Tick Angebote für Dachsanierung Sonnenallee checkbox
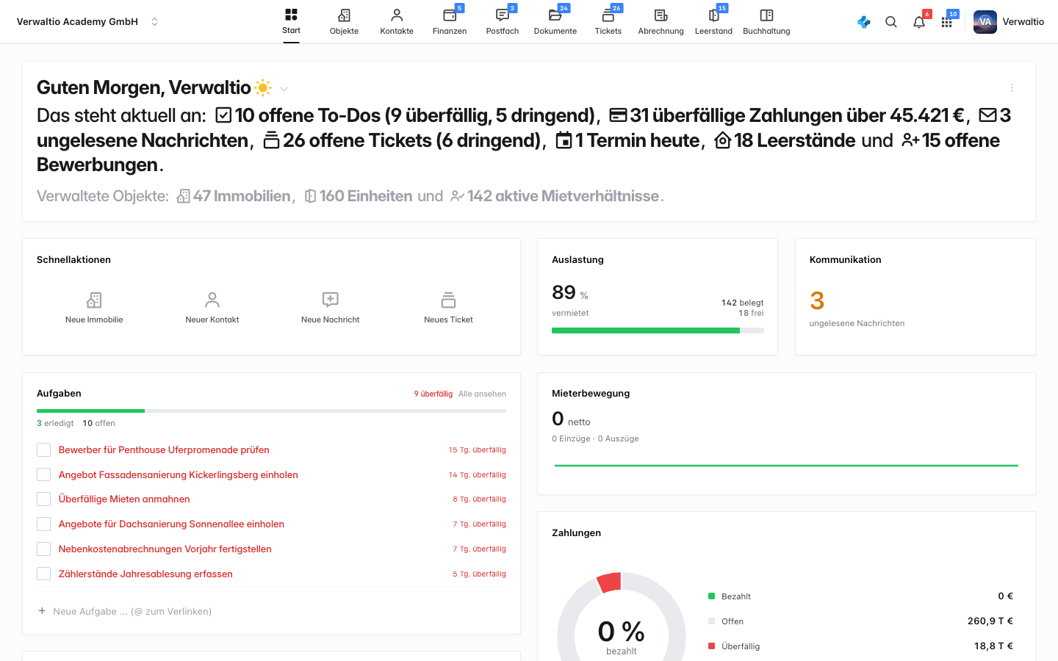The width and height of the screenshot is (1058, 661). (x=44, y=524)
